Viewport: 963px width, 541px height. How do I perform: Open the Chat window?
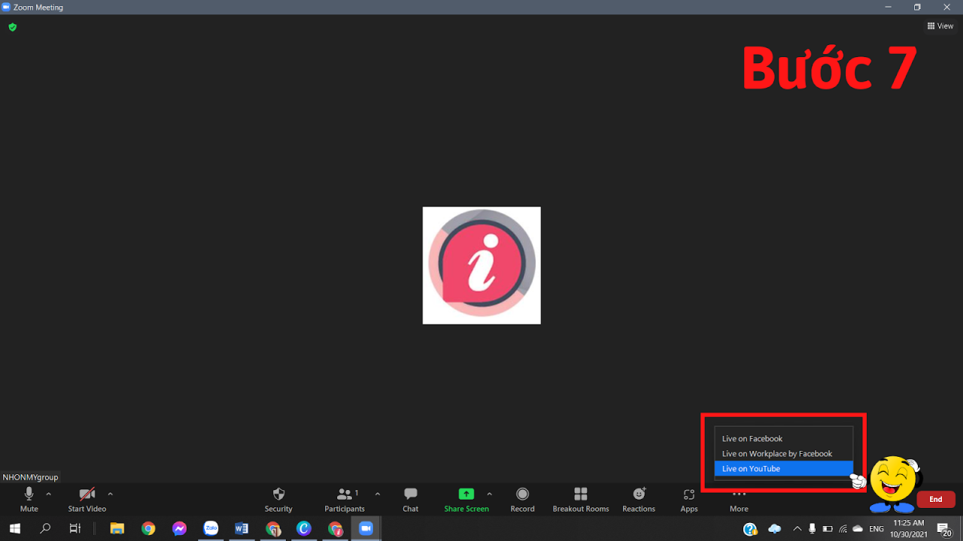click(410, 498)
